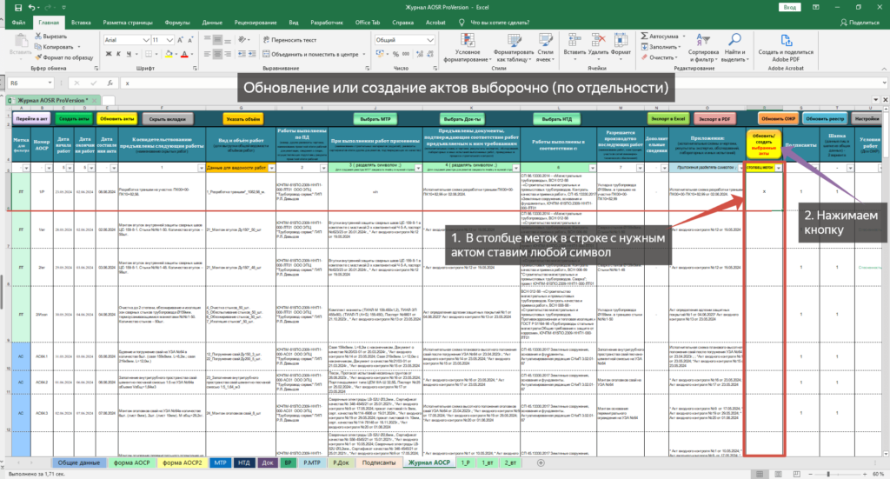Select the Format Painter (Формат по образцу) brush
The image size is (890, 479).
[38, 57]
